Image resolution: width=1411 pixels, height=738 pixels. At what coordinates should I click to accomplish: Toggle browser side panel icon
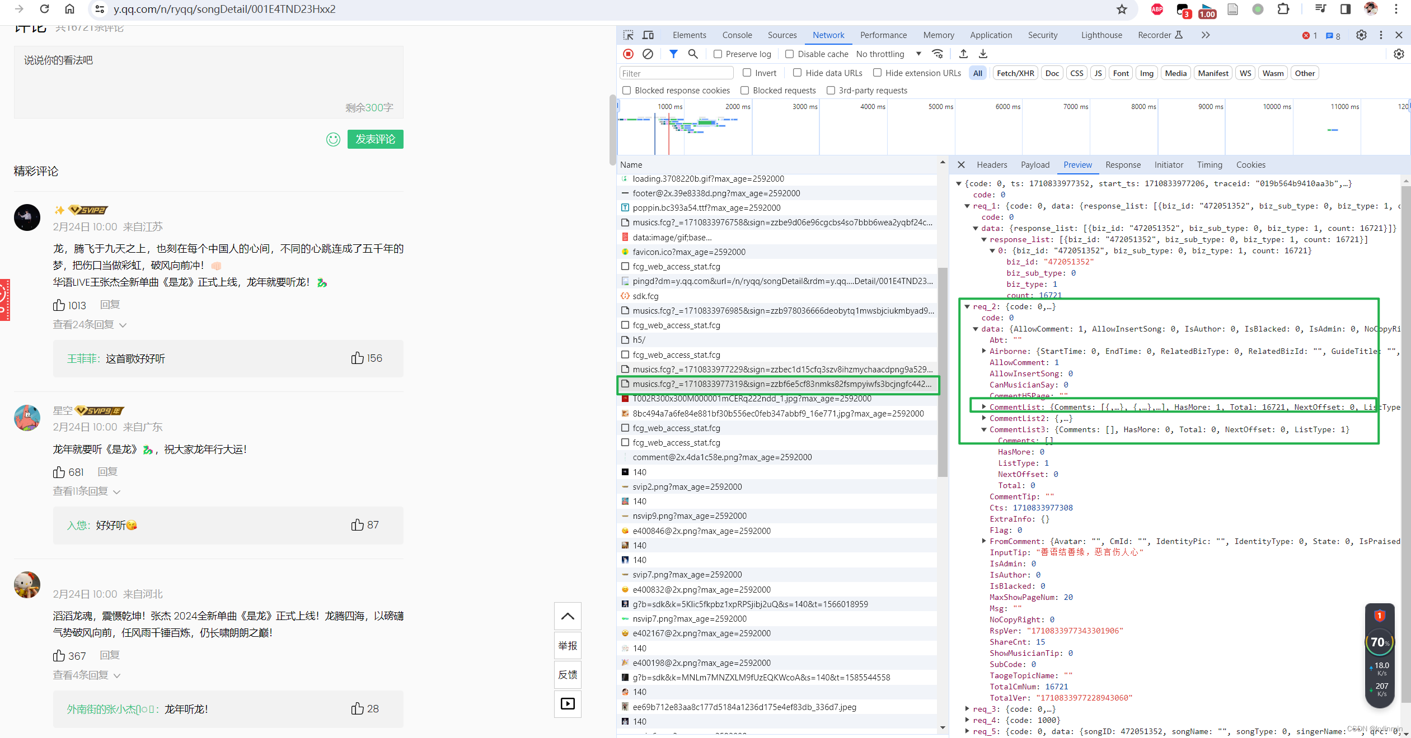(1346, 9)
